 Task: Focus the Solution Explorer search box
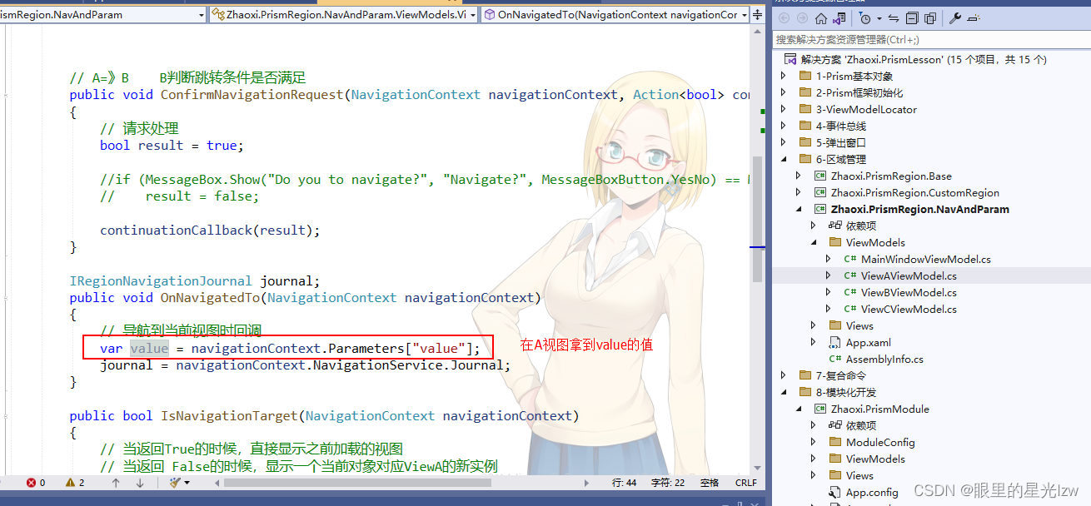click(931, 39)
